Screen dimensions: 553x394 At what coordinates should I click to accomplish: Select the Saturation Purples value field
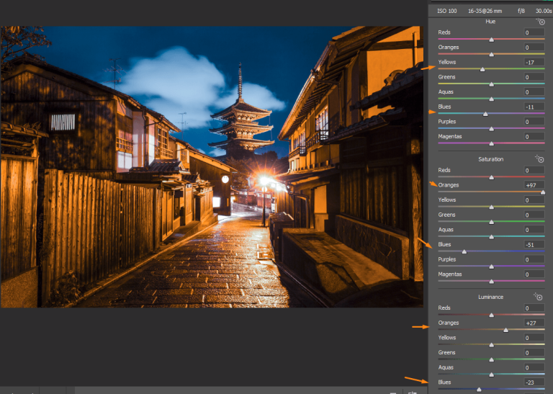coord(534,259)
